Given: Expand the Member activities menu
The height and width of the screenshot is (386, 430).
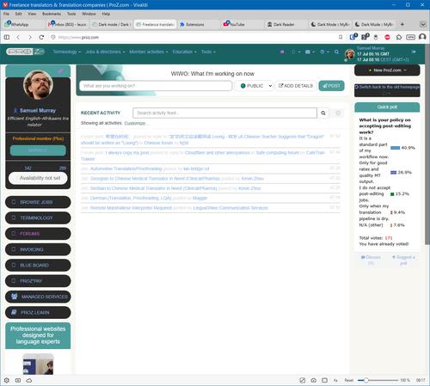Looking at the screenshot, I should [149, 52].
